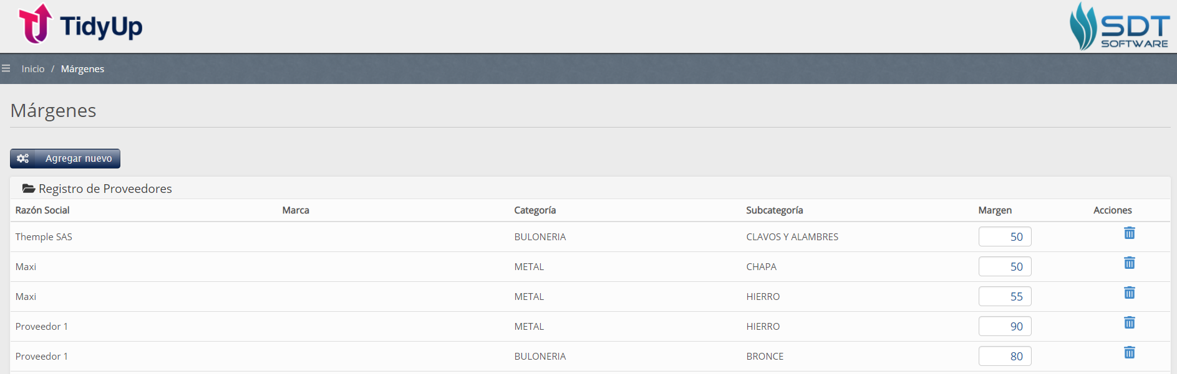This screenshot has height=374, width=1177.
Task: Click the TidyUp logo
Action: tap(81, 25)
